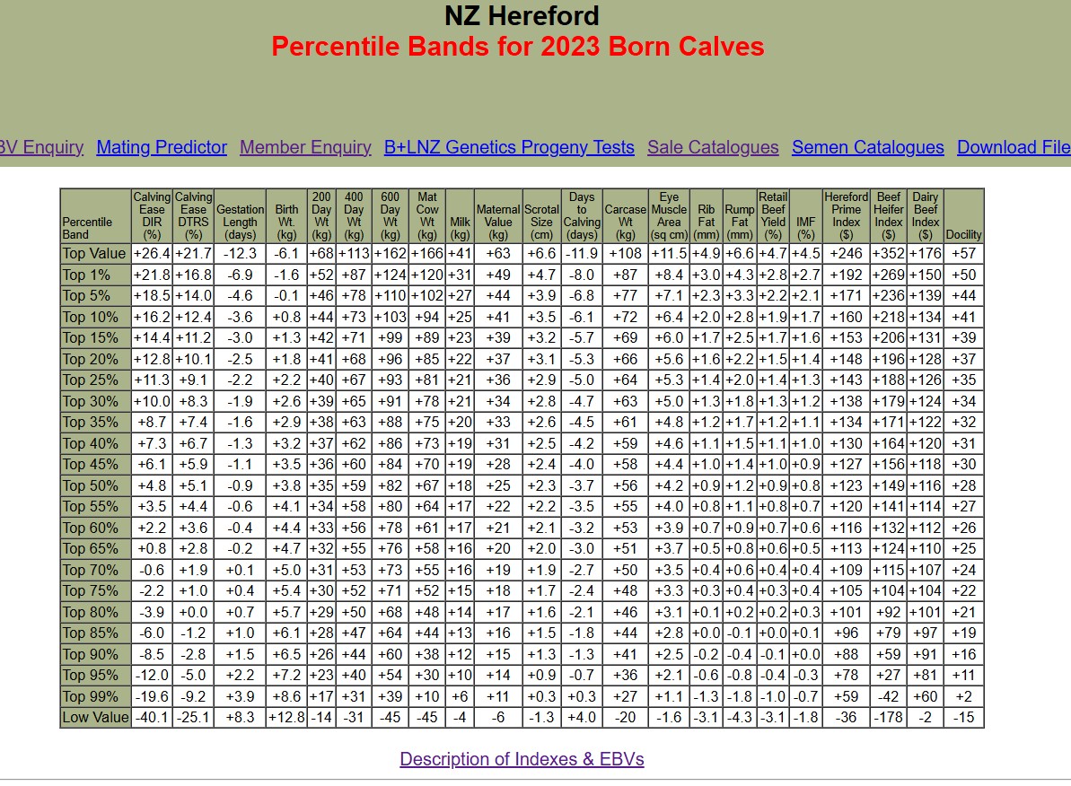Click the Carcase Wt header

tap(625, 216)
